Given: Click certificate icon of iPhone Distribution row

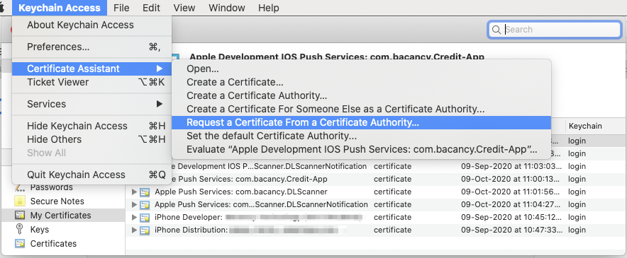Looking at the screenshot, I should 145,230.
